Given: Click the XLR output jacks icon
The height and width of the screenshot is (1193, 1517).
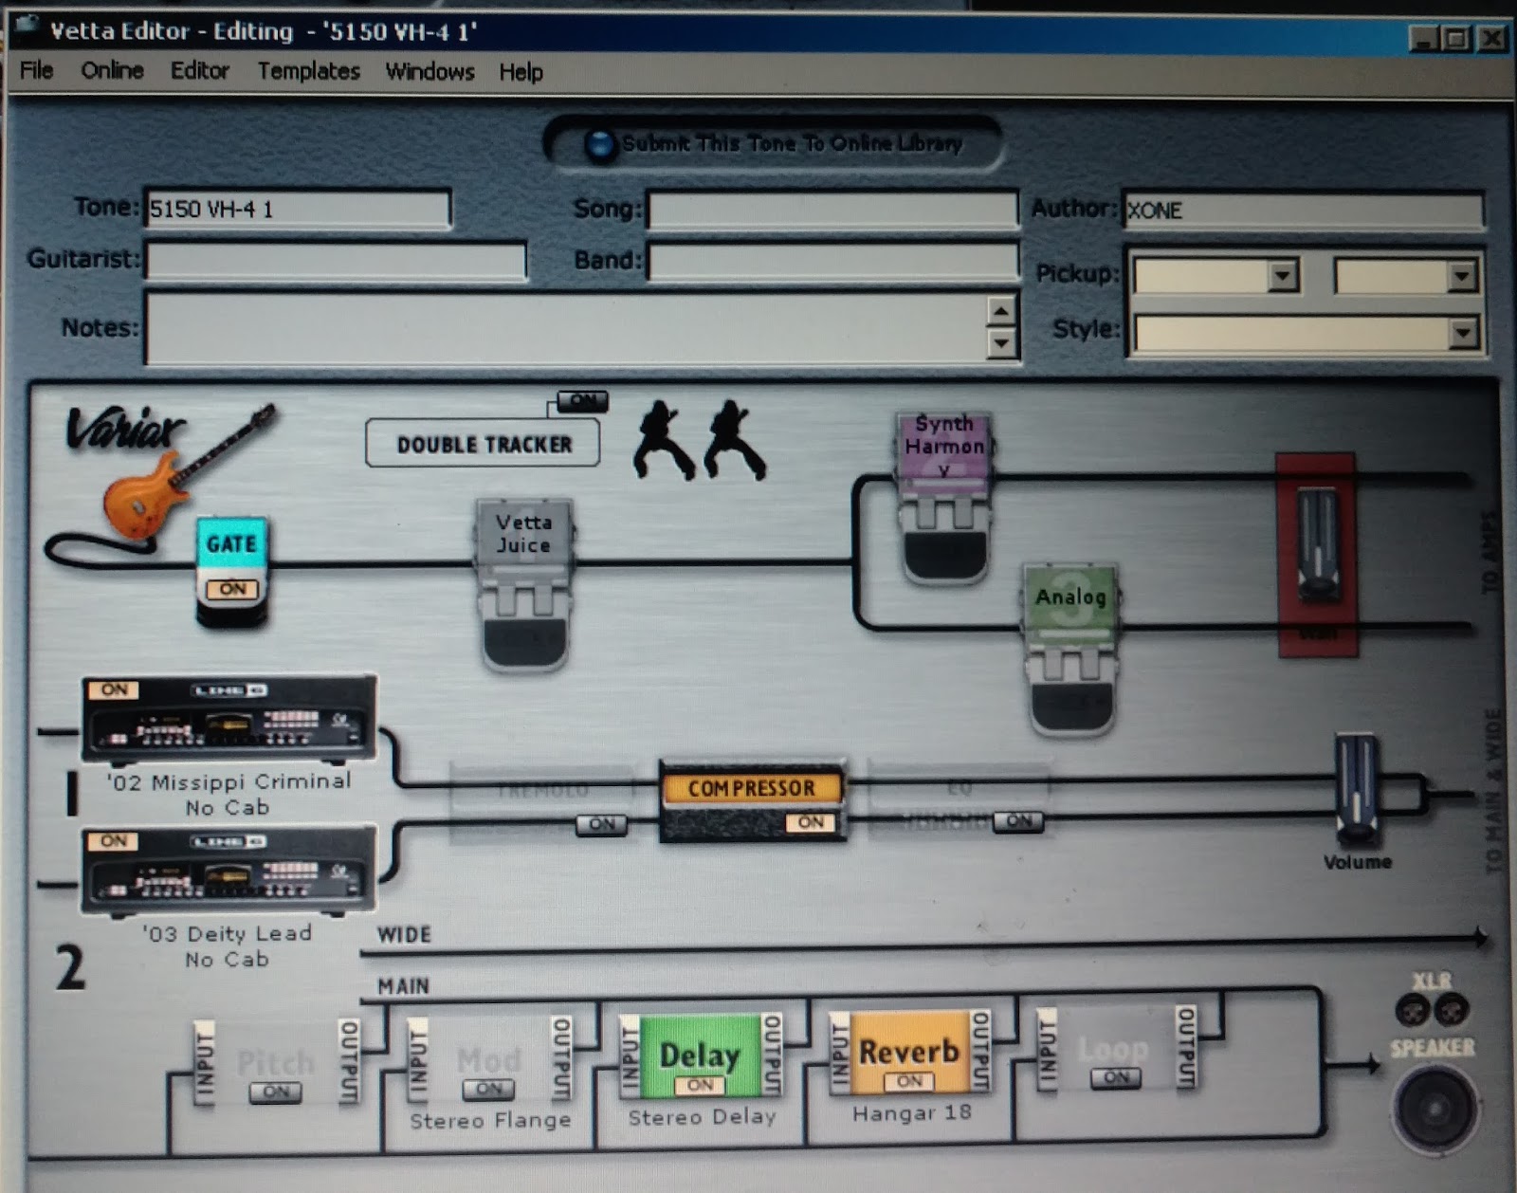Looking at the screenshot, I should (1432, 1010).
